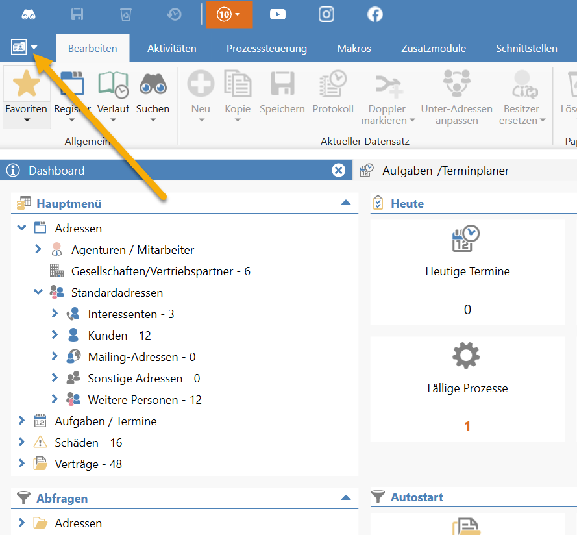Click the save disk icon in top toolbar

(x=77, y=15)
